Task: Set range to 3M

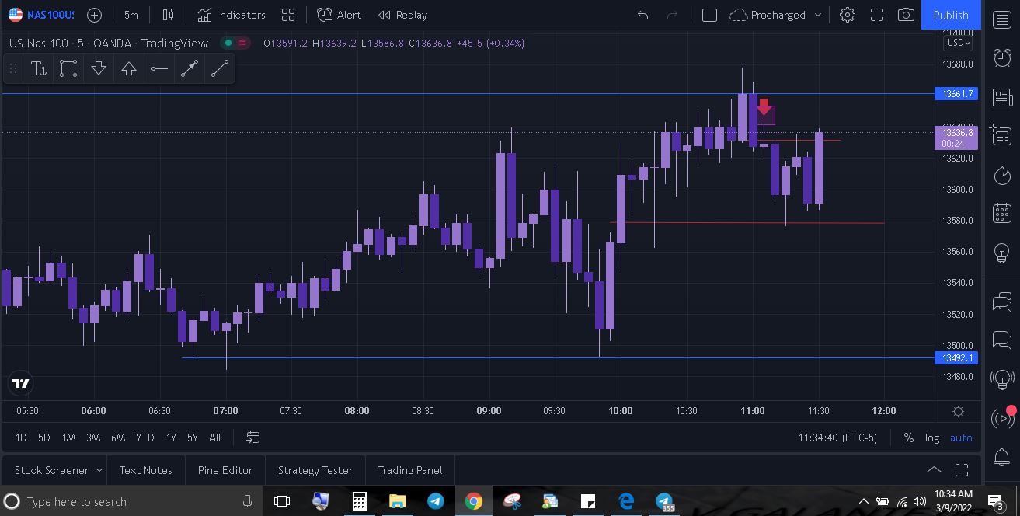Action: pyautogui.click(x=93, y=438)
